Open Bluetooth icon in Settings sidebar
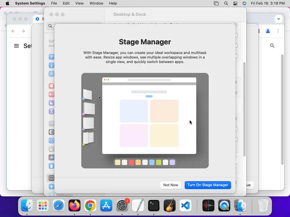The height and width of the screenshot is (217, 290). coord(52,65)
